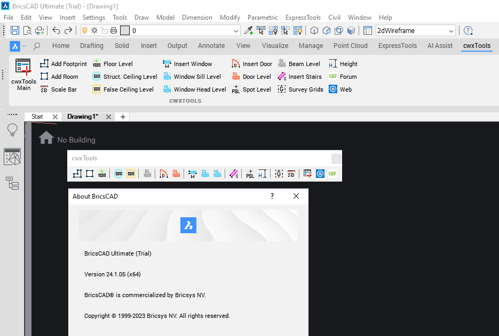Open the File menu
499x336 pixels.
[x=9, y=18]
